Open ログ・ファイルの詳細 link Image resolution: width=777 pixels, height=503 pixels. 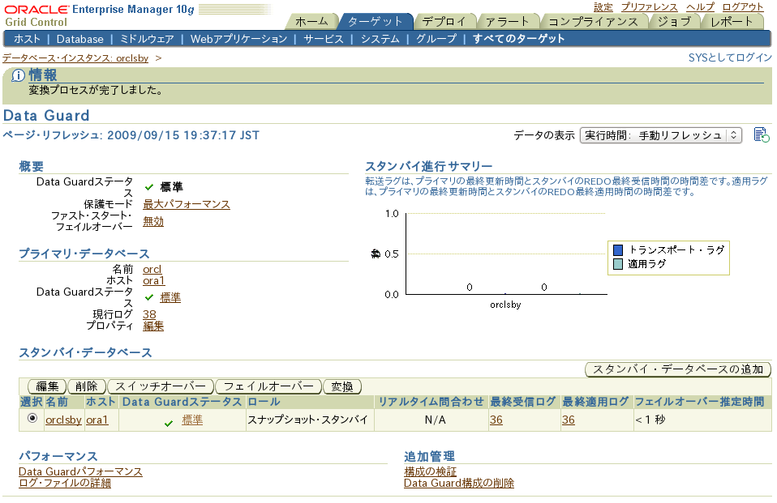pos(65,483)
